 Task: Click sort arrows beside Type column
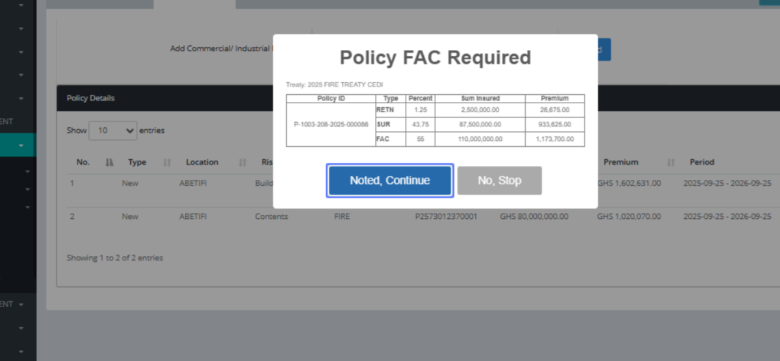click(x=167, y=162)
